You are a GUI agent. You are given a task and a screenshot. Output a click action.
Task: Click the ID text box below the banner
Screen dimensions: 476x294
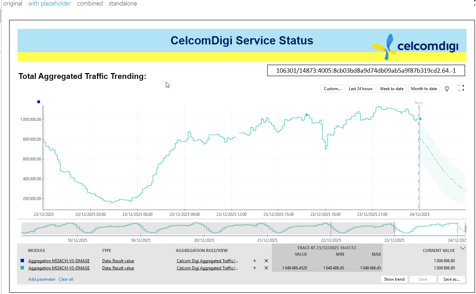(x=366, y=71)
